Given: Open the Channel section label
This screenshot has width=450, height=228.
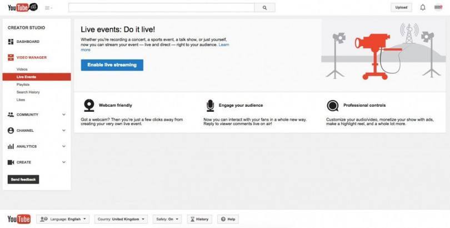Looking at the screenshot, I should [x=25, y=130].
